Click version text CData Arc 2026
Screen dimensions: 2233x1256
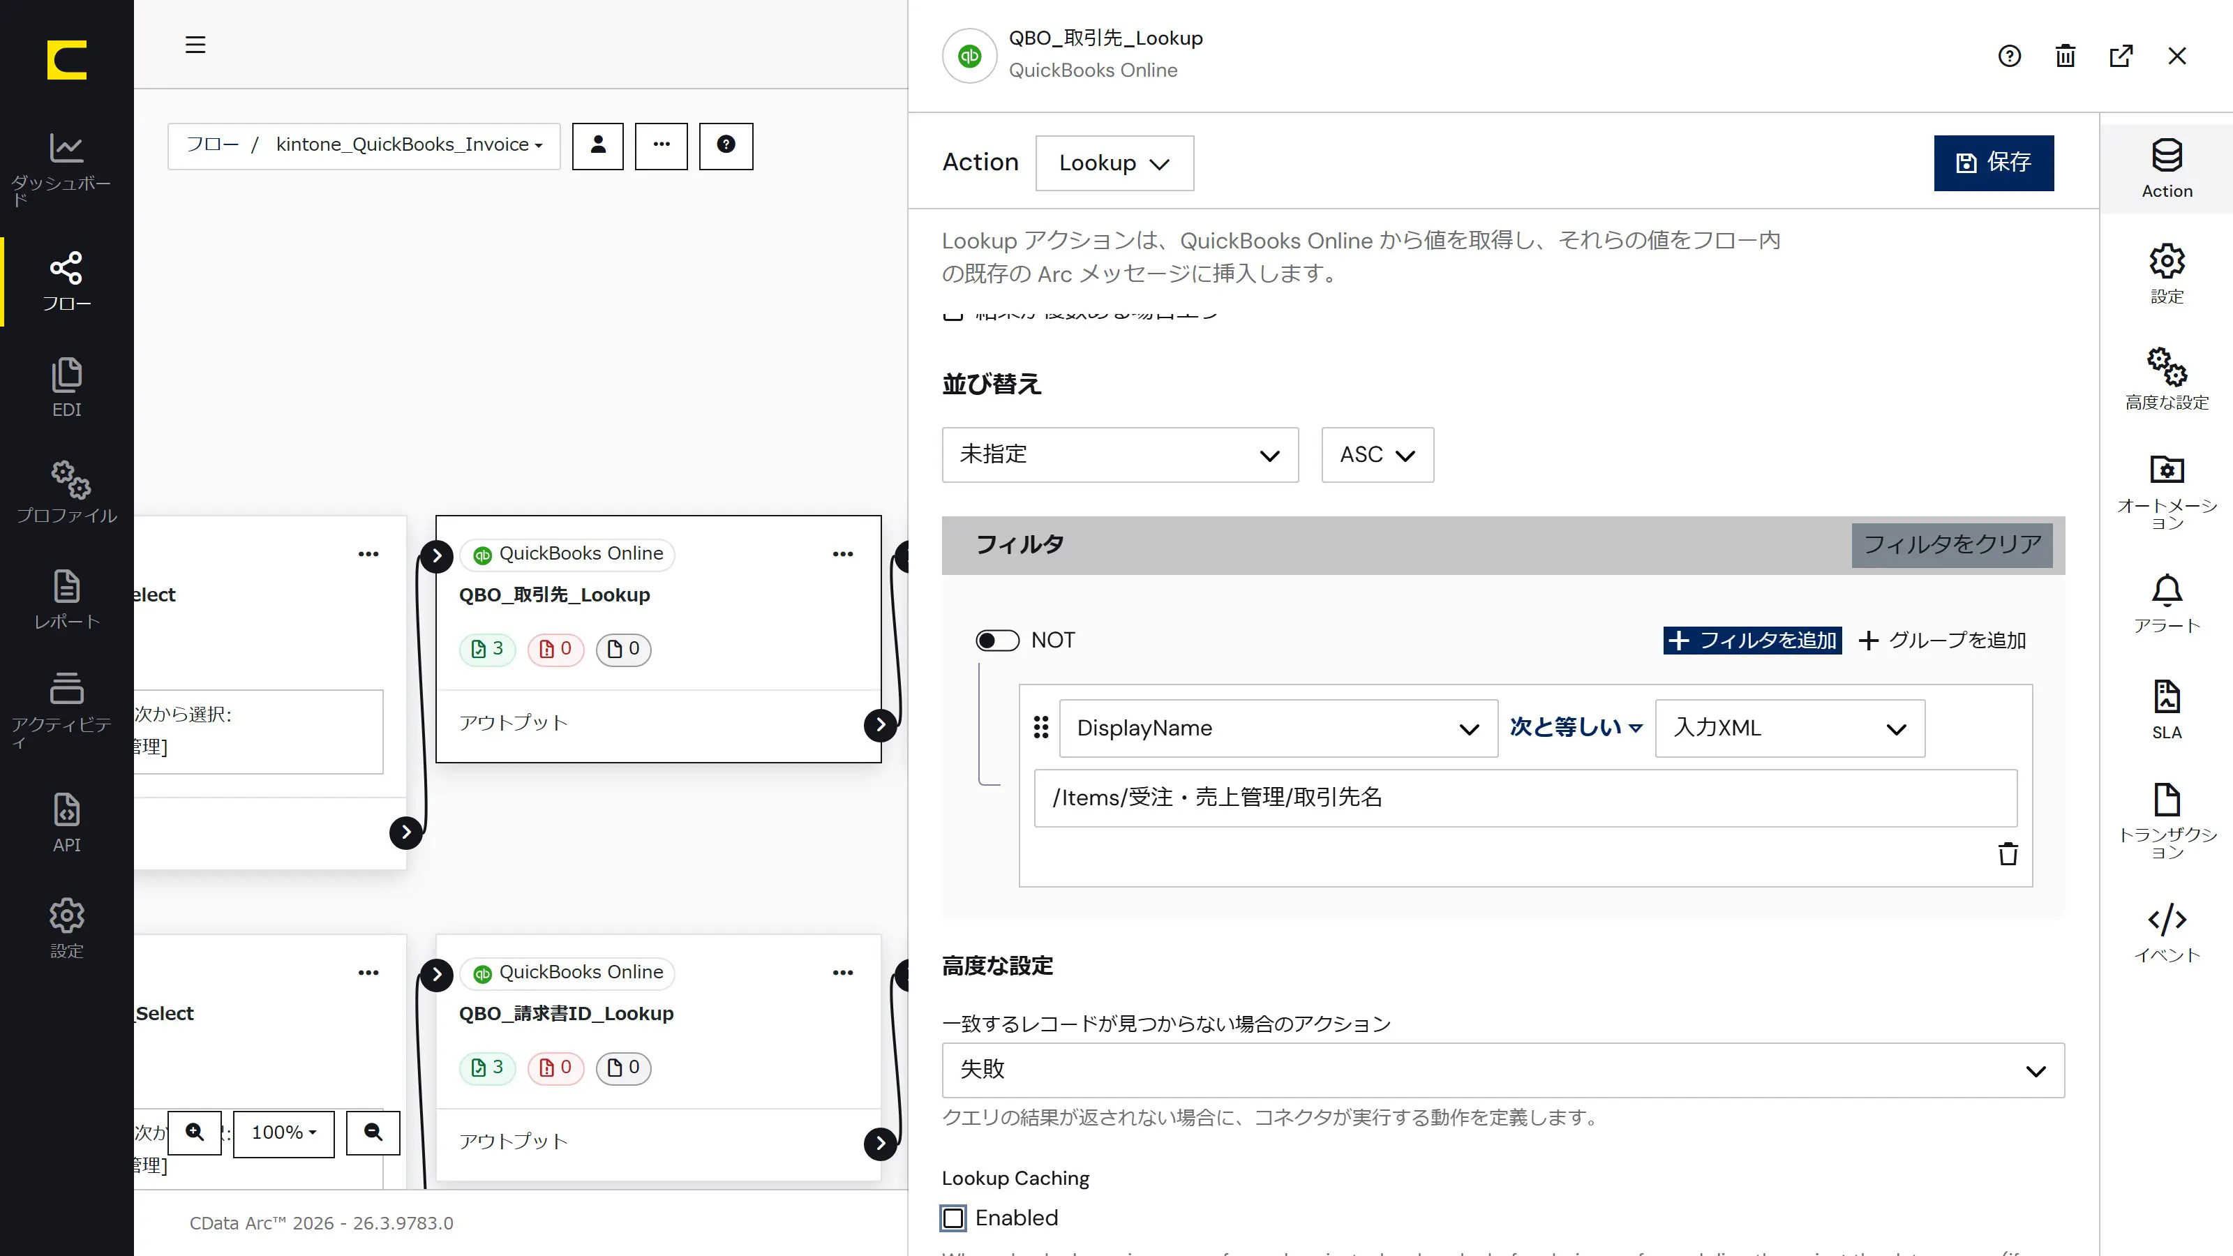[x=322, y=1223]
